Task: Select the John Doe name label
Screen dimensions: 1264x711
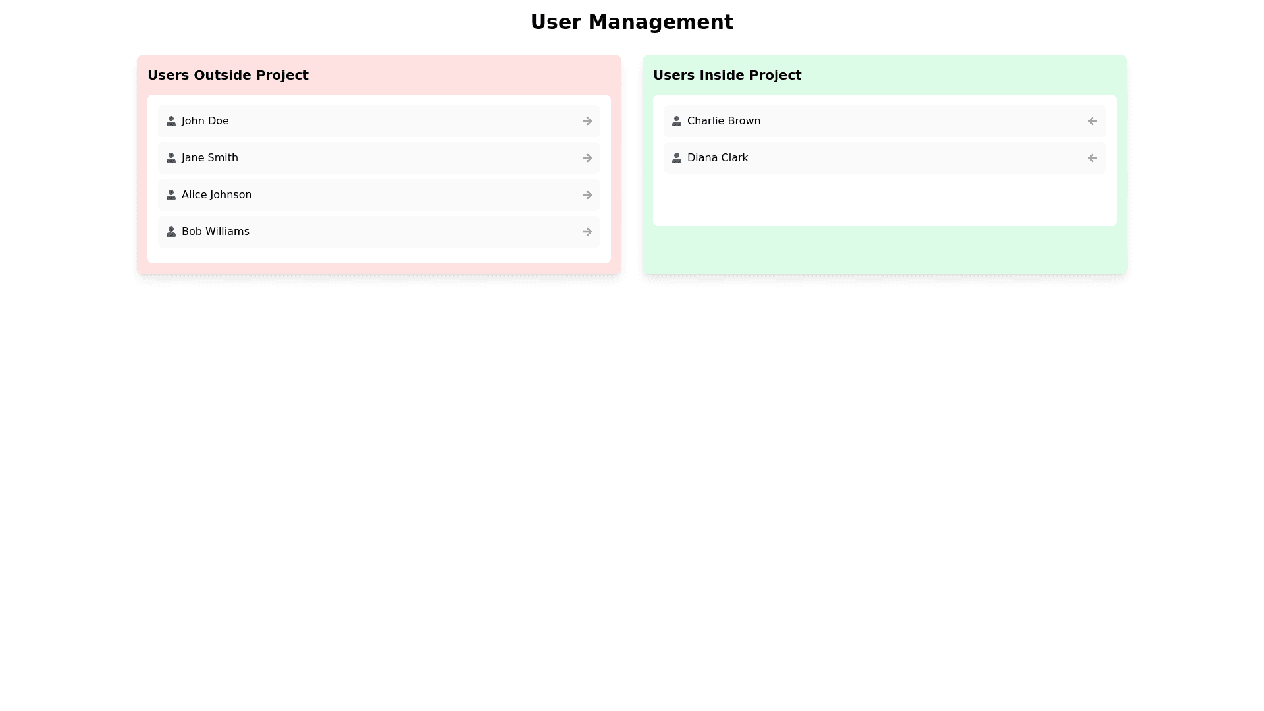Action: tap(205, 121)
